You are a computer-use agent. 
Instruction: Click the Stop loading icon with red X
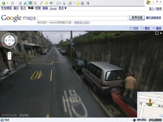tap(20, 3)
